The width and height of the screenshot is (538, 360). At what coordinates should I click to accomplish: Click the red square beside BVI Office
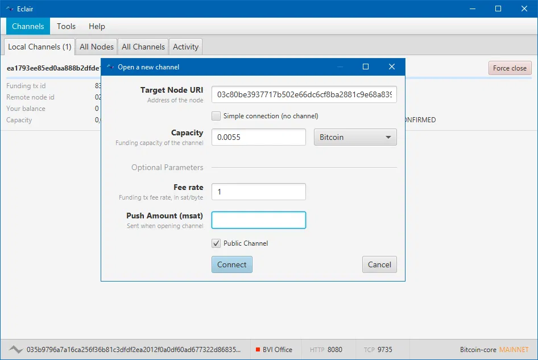coord(258,350)
